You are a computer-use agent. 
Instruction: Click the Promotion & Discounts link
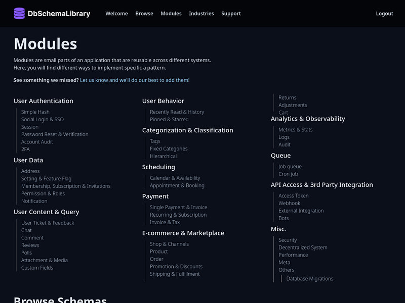(x=176, y=266)
